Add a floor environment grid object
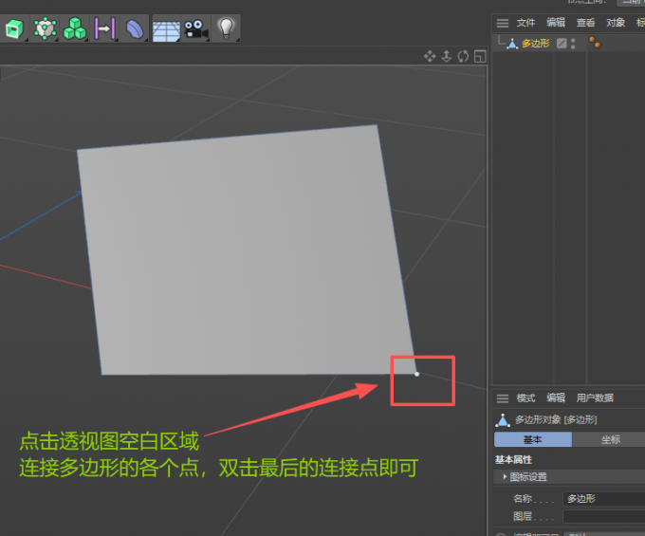 coord(166,29)
